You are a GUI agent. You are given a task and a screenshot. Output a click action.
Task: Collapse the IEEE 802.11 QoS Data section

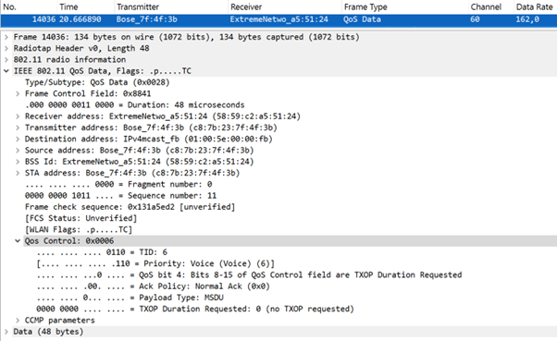pos(6,71)
